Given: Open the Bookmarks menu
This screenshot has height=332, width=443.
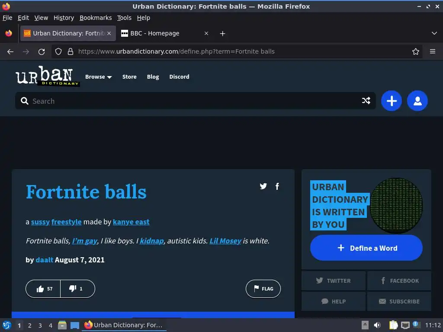Looking at the screenshot, I should tap(96, 18).
